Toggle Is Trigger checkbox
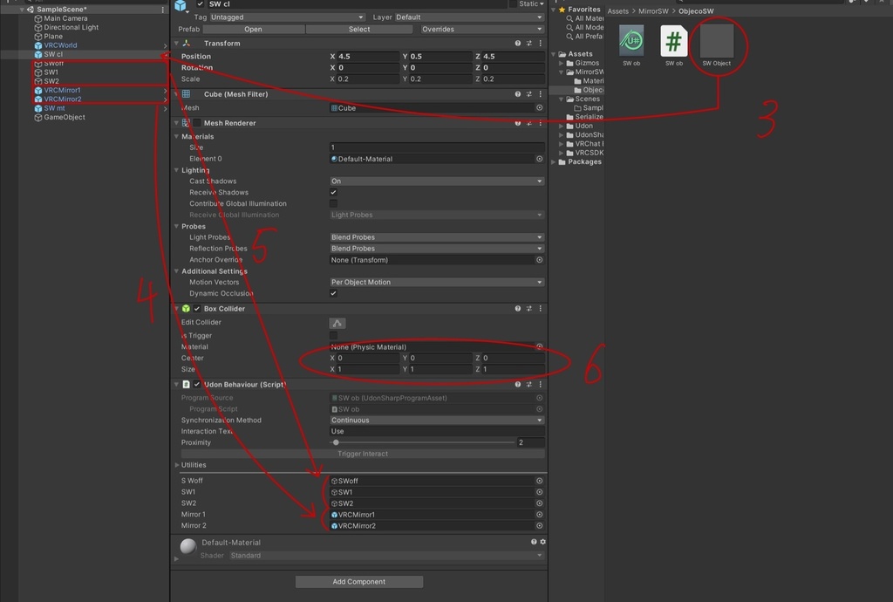This screenshot has width=893, height=602. pos(333,335)
